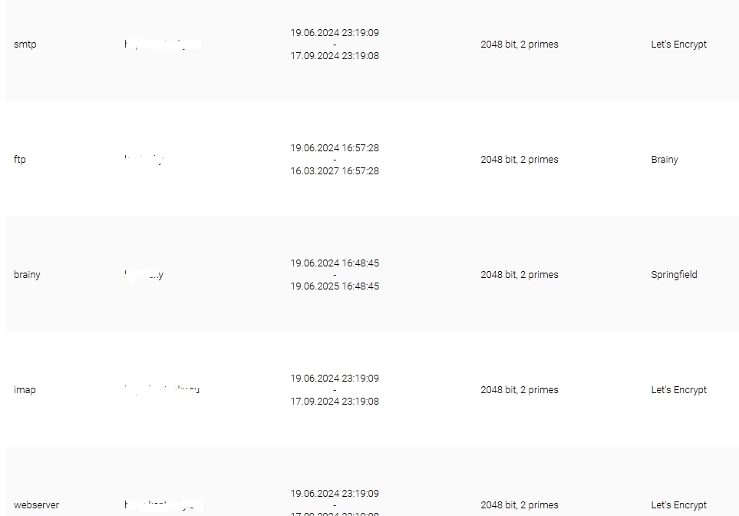Click the Springfield issuer text
739x516 pixels.
(674, 275)
